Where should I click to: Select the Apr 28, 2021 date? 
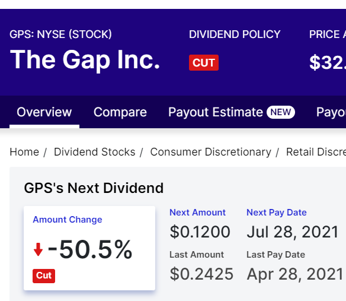coord(295,274)
